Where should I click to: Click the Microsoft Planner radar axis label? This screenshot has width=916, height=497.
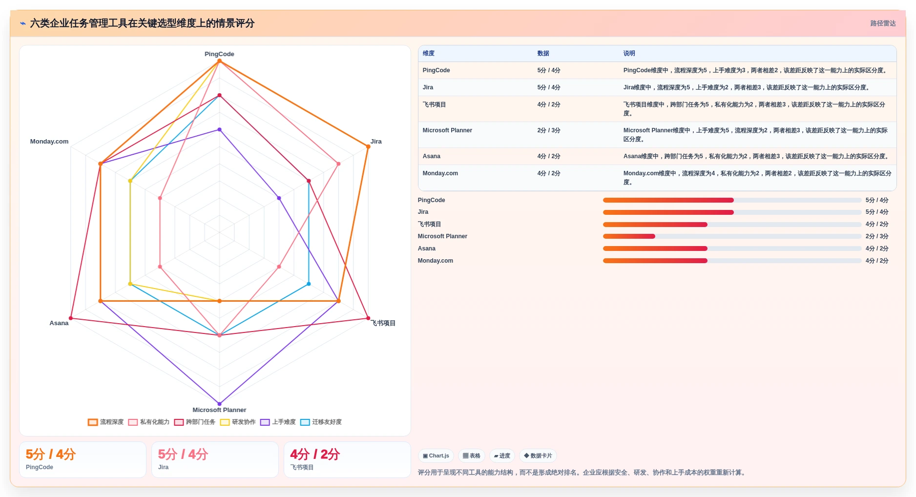219,410
